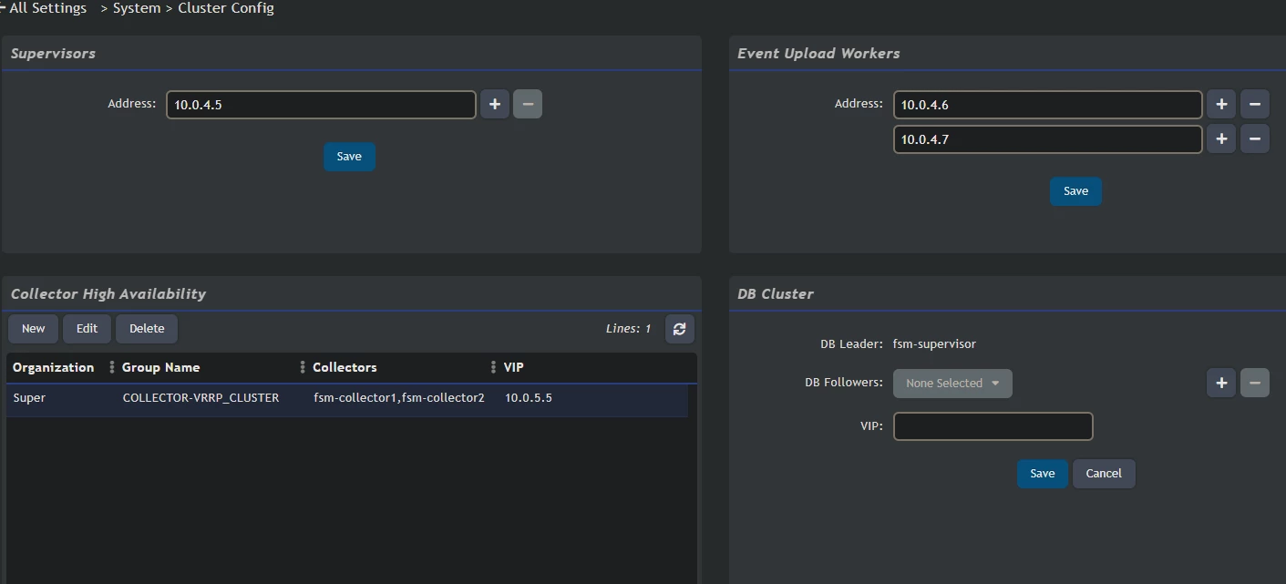Remove the 10.0.4.6 worker address
This screenshot has height=584, width=1286.
tap(1255, 105)
